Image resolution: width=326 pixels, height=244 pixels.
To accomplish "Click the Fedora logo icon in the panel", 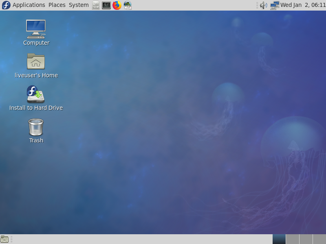I will pos(6,5).
